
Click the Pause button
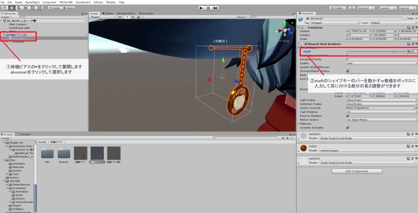[x=208, y=8]
